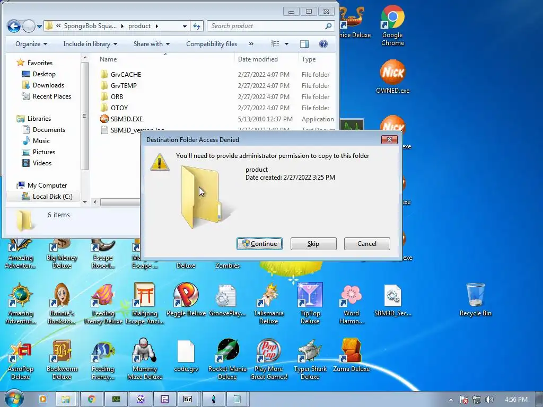
Task: Click product breadcrumb in address bar
Action: pos(139,26)
